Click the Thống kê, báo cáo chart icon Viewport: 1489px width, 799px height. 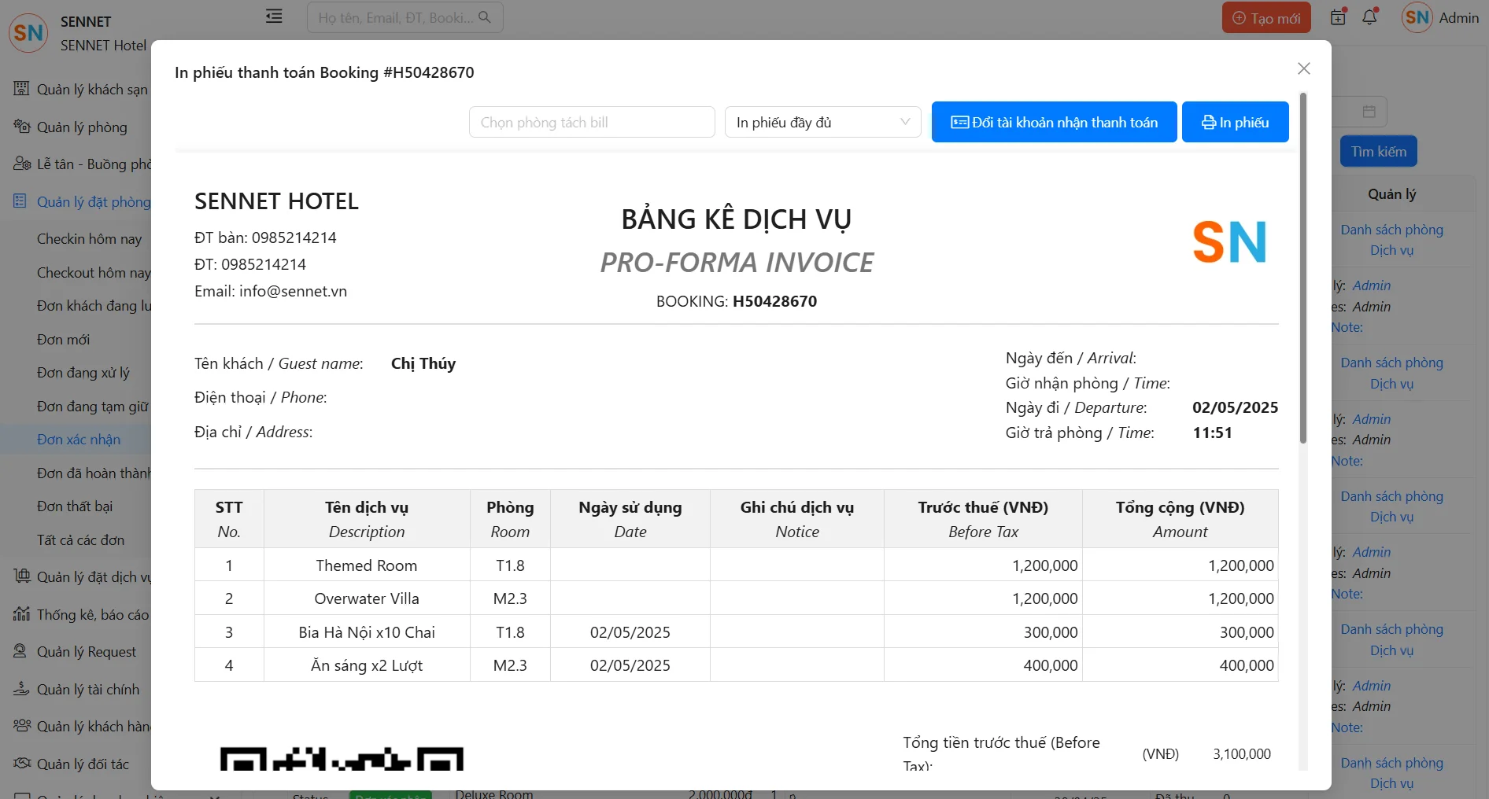21,614
